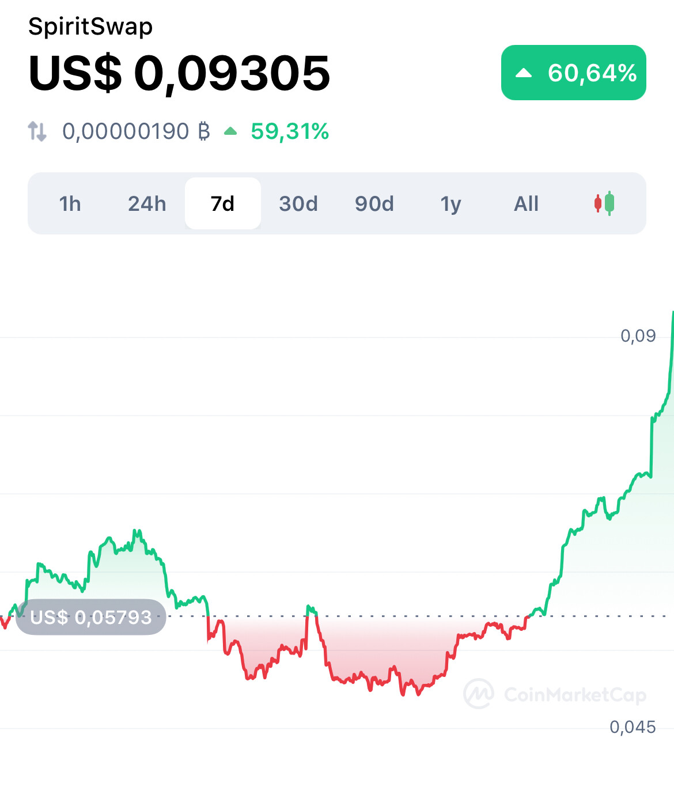Tap the 59,31% BTC change

point(290,131)
